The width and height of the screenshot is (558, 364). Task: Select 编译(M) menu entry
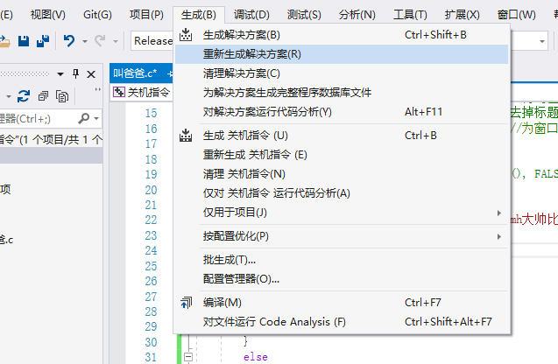(342, 303)
